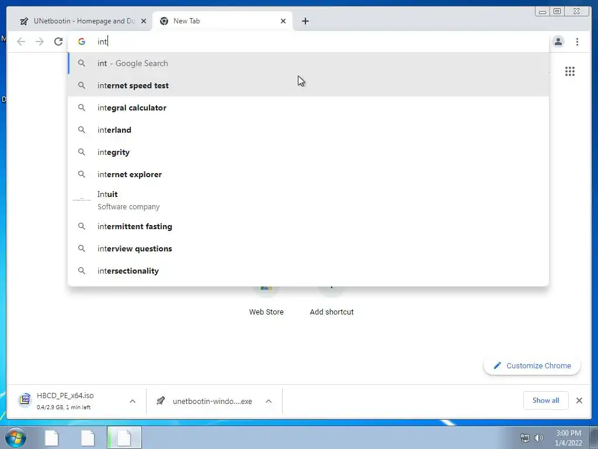The image size is (598, 449).
Task: Choose 'interland' suggestion
Action: [x=308, y=130]
